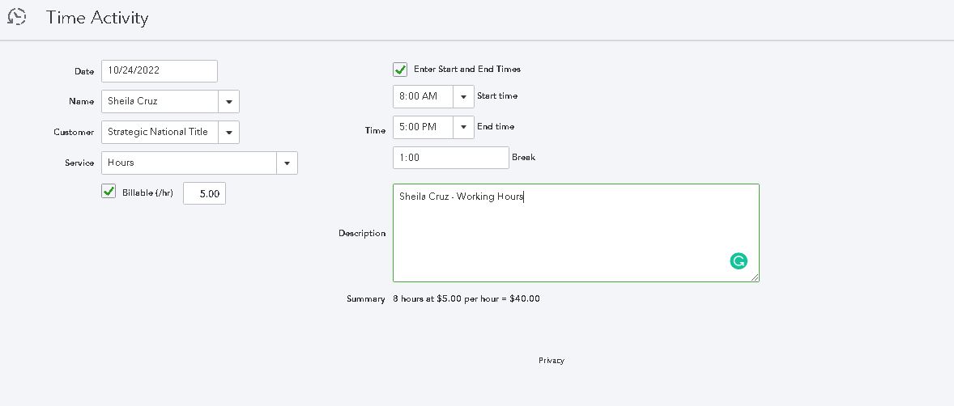
Task: Focus the Service field showing Hours
Action: (x=189, y=163)
